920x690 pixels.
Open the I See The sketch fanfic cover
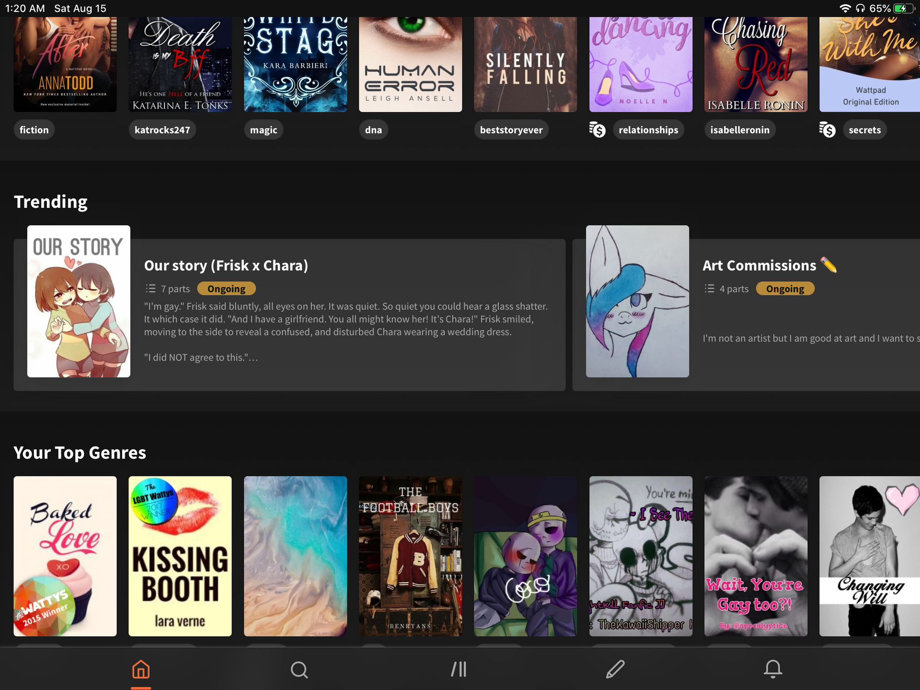641,556
